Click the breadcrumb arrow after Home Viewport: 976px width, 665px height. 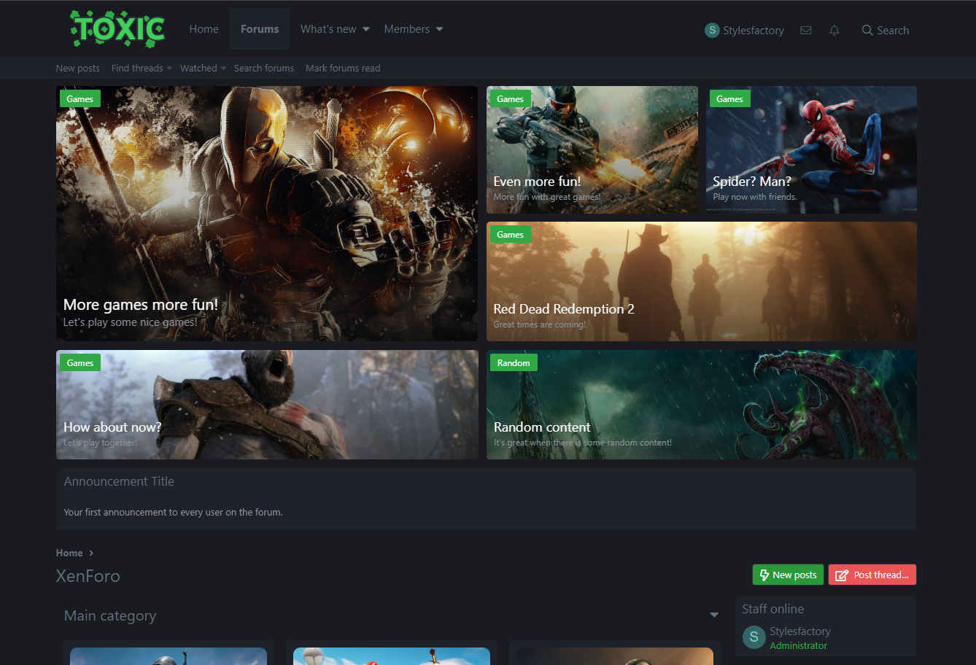click(x=91, y=553)
